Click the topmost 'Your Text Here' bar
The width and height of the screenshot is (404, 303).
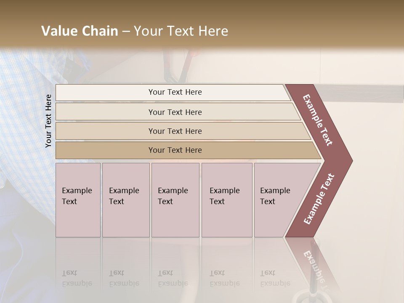point(173,92)
